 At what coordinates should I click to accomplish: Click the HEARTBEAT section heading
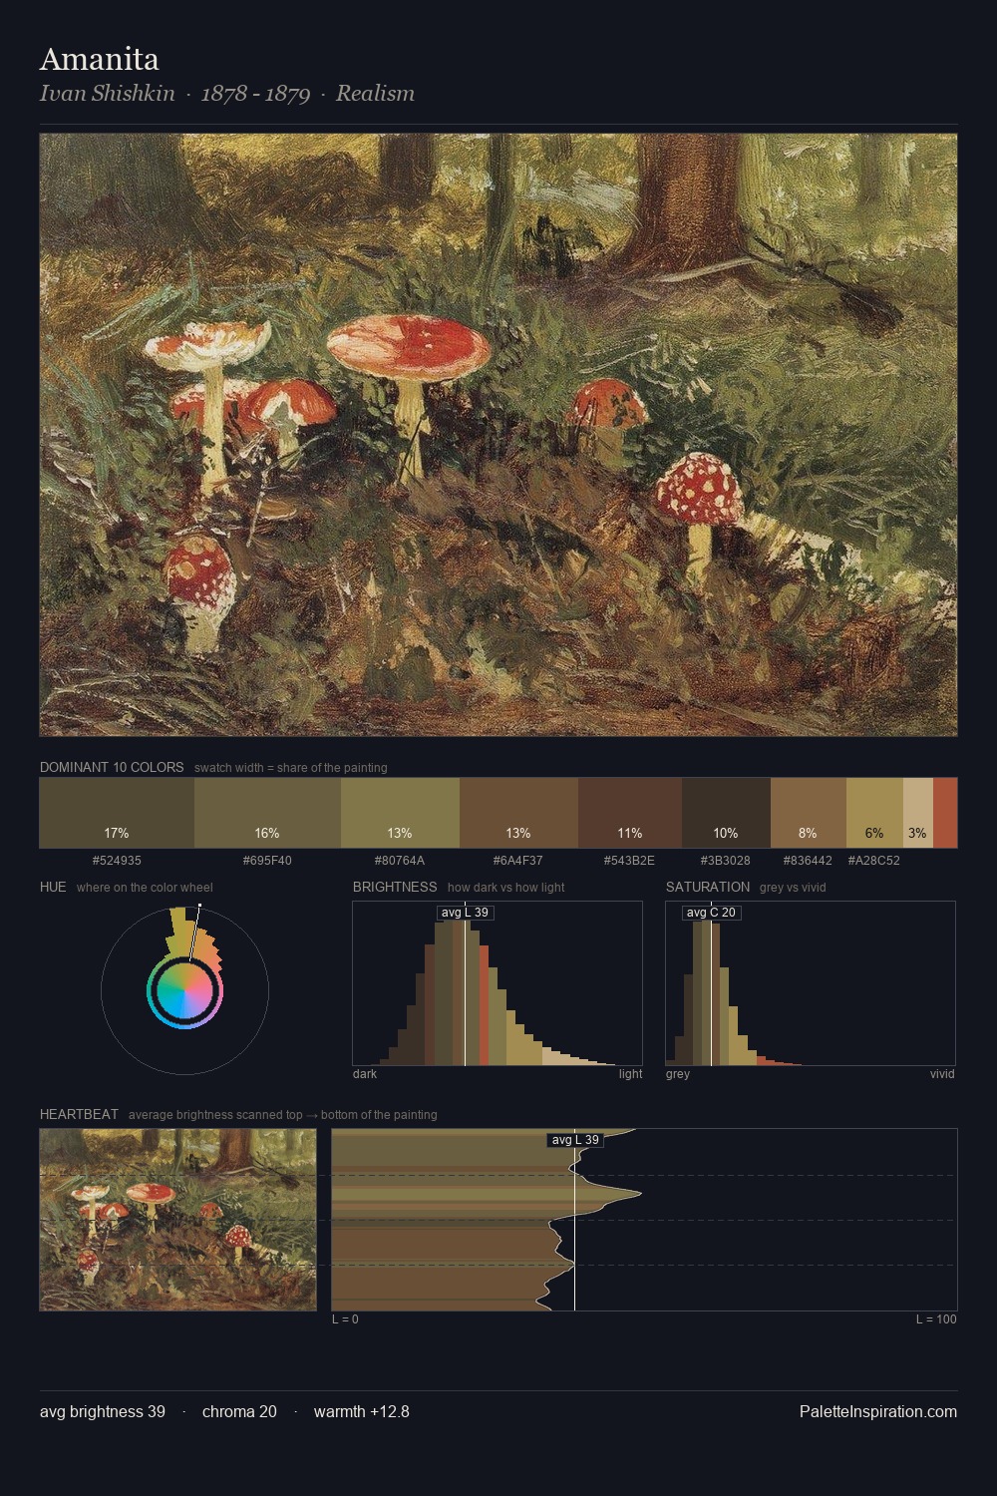pos(79,1115)
